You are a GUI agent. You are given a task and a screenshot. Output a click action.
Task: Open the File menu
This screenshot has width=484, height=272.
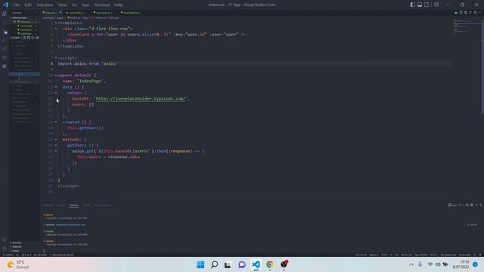[x=17, y=5]
